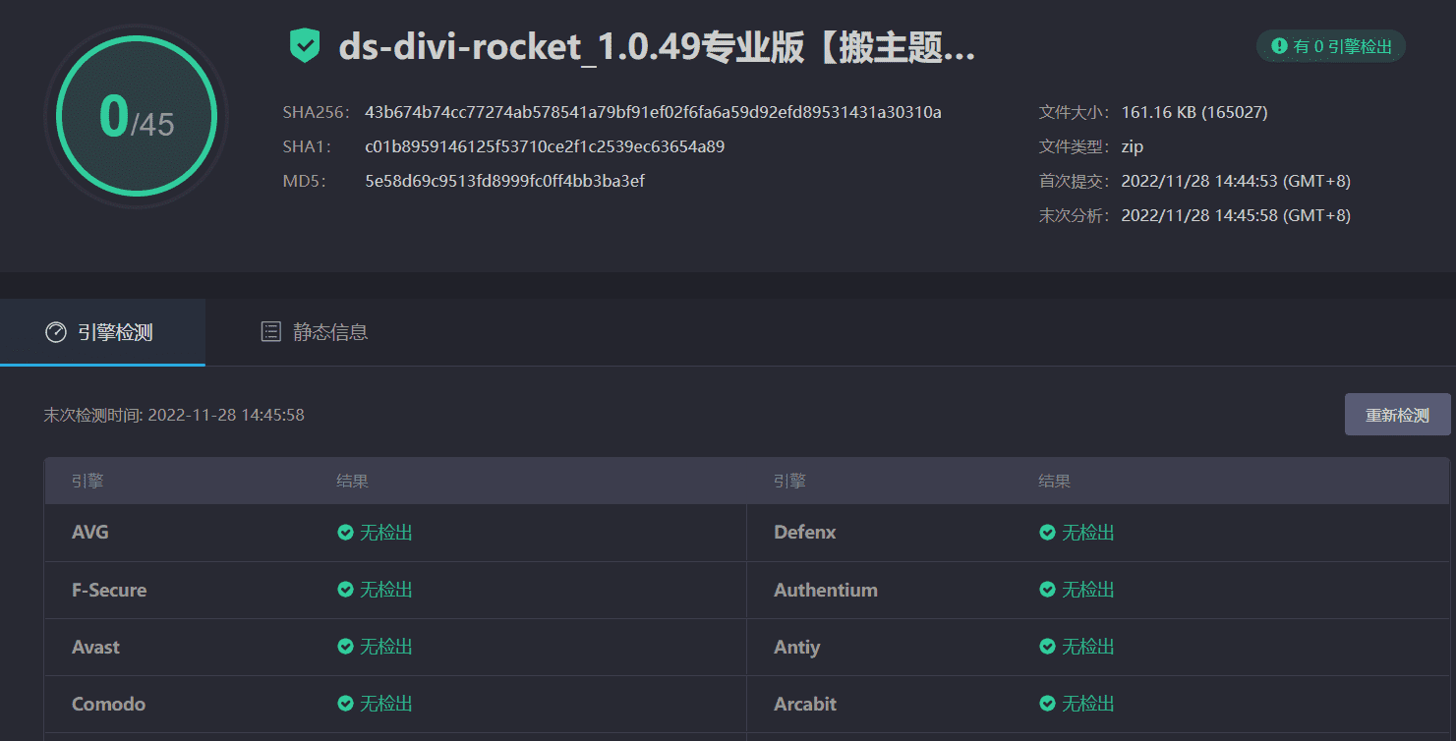
Task: Click green check icon in Arcabit row
Action: click(x=1048, y=704)
